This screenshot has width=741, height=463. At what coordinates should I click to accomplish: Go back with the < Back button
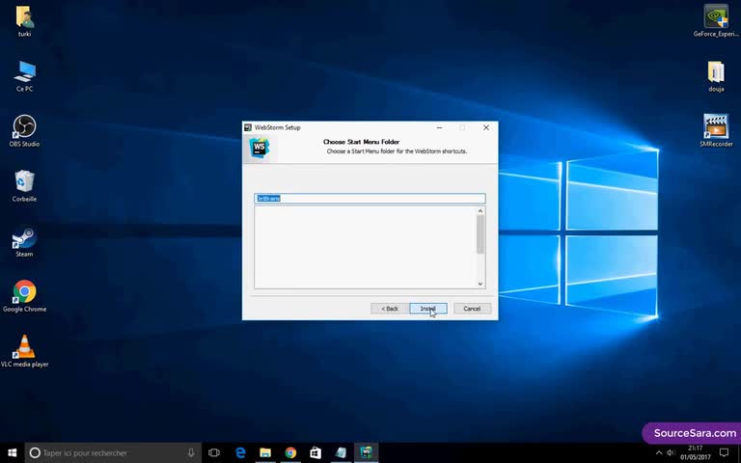point(390,309)
